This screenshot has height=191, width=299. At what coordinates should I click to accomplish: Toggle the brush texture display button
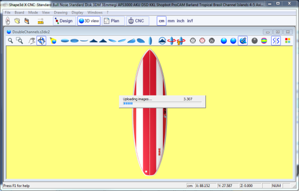[243, 40]
